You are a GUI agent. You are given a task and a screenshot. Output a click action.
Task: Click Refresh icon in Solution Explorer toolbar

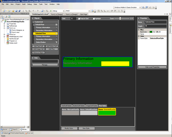(9, 17)
